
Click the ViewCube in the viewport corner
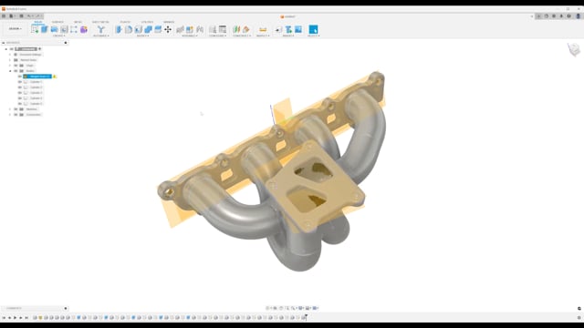click(574, 49)
